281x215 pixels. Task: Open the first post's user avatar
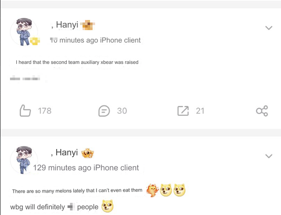(x=24, y=32)
